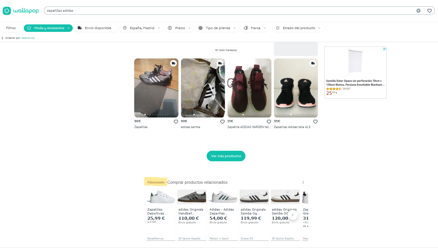Image resolution: width=438 pixels, height=248 pixels.
Task: Click the coin icon beside Precio
Action: click(170, 28)
